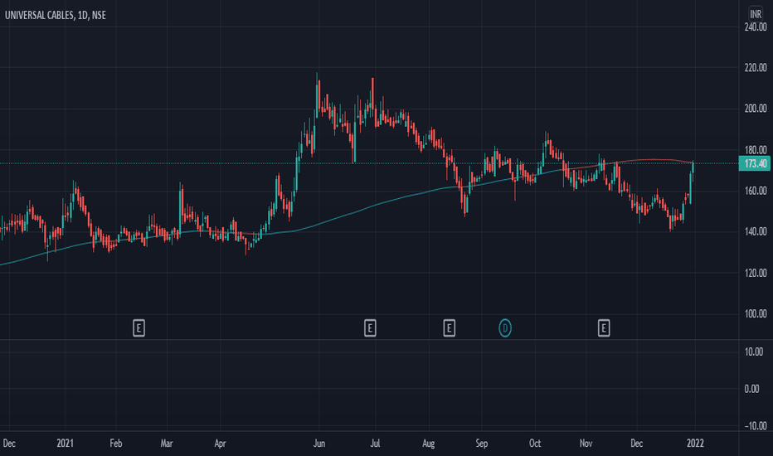Click the 160.00 price axis label

click(756, 191)
